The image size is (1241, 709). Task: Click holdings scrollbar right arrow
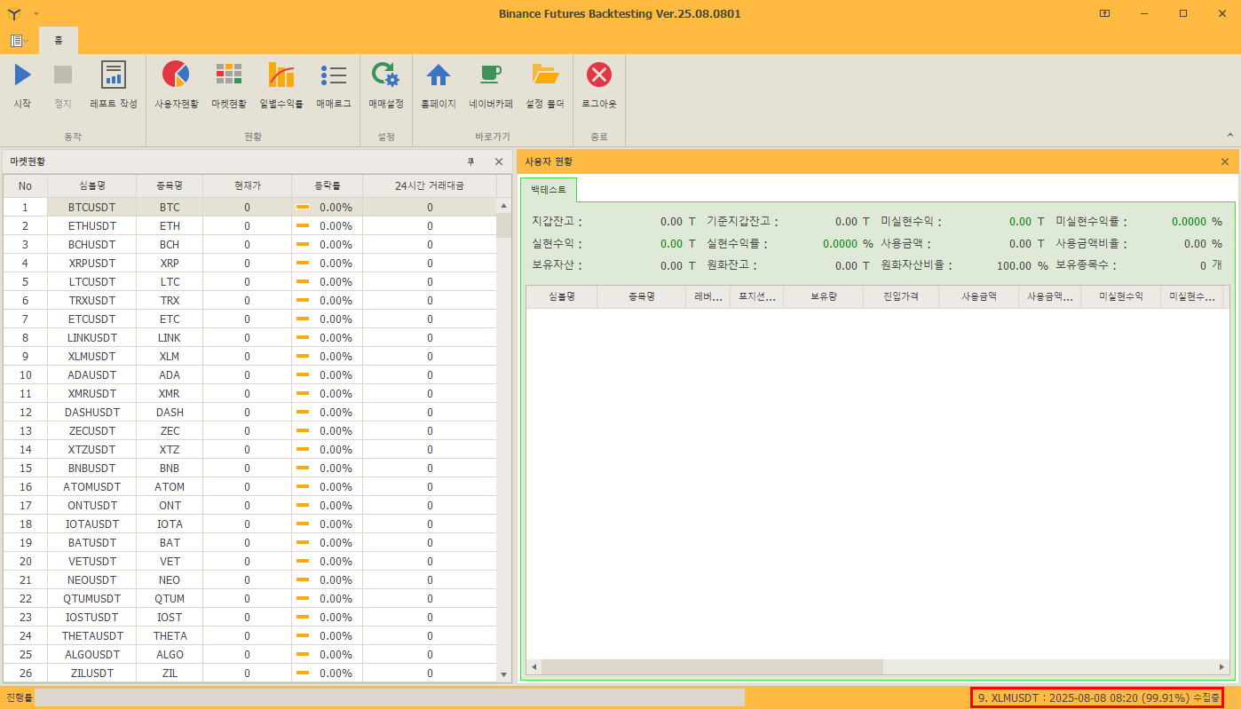[1222, 666]
